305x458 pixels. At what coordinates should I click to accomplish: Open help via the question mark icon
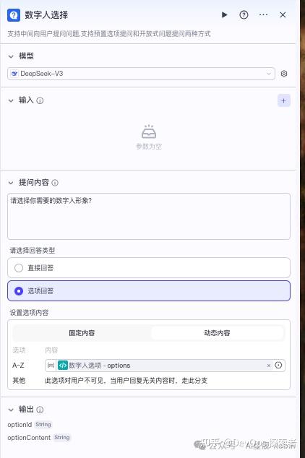point(244,14)
